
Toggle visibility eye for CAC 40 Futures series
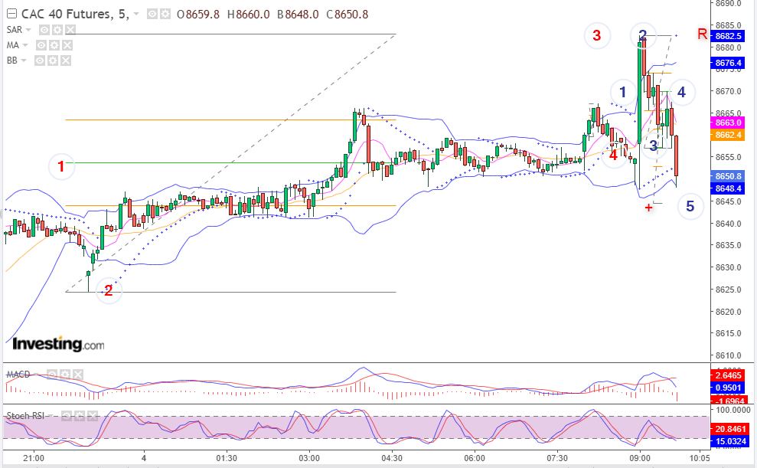(152, 15)
